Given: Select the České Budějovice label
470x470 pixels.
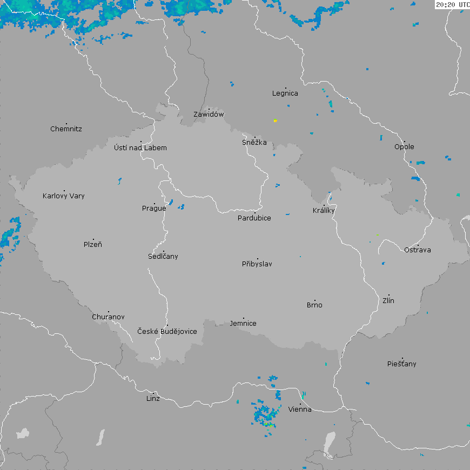Looking at the screenshot, I should 167,331.
